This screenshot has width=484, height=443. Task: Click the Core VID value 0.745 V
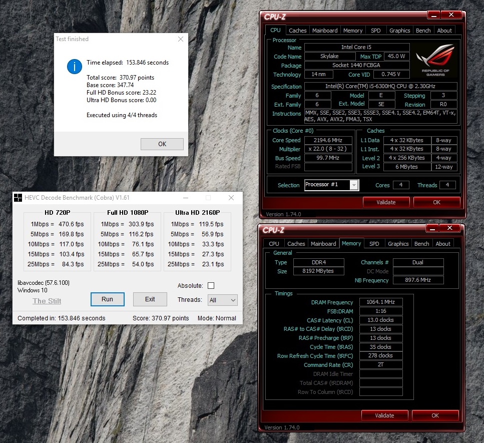tap(391, 74)
